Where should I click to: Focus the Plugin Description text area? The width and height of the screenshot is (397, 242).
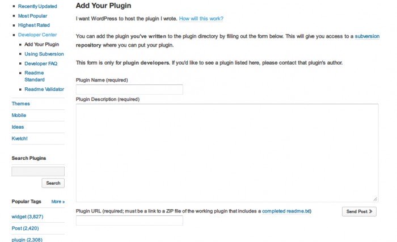[x=227, y=152]
